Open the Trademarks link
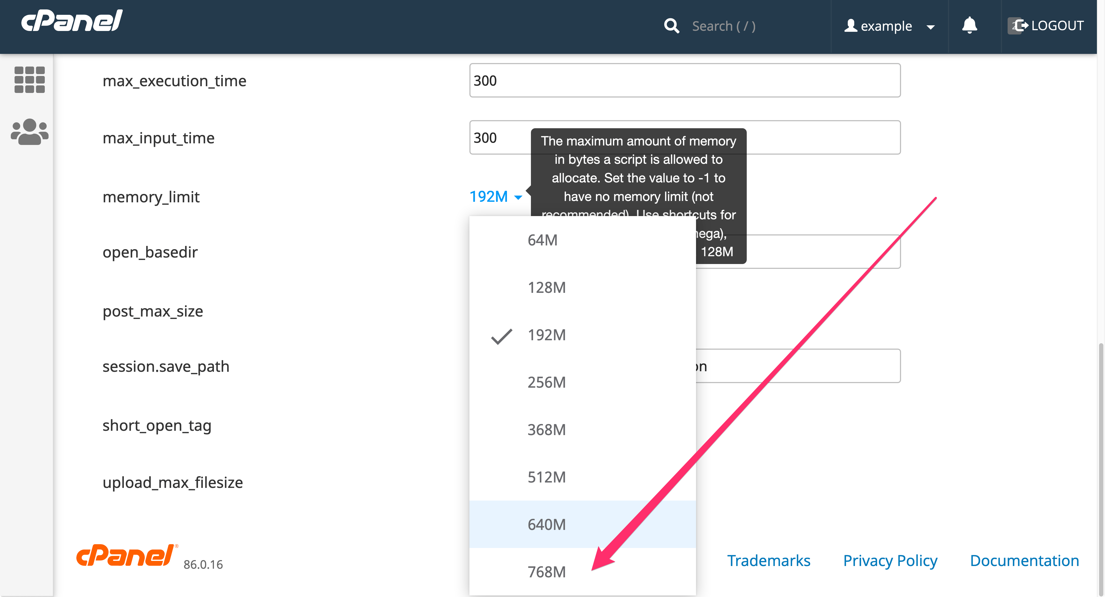This screenshot has height=597, width=1105. [768, 561]
